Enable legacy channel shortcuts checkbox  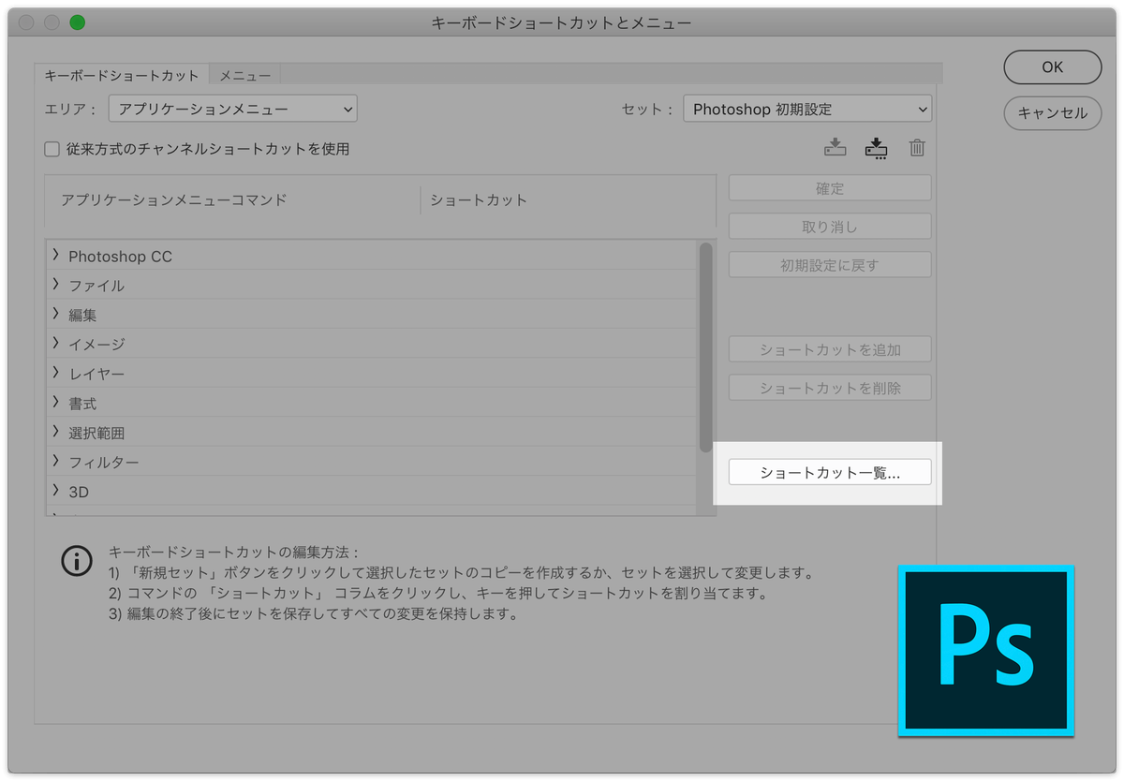52,149
